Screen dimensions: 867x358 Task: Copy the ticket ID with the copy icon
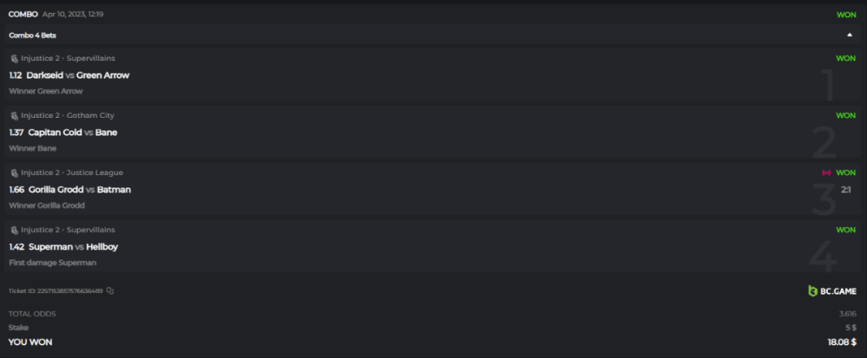click(x=110, y=290)
